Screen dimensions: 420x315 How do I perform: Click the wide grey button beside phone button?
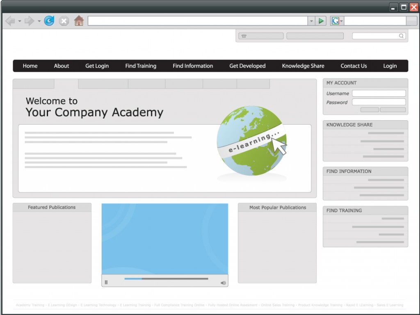tap(315, 36)
